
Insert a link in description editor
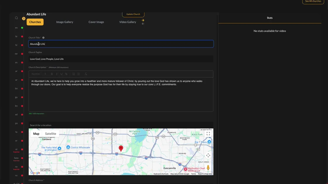66,74
